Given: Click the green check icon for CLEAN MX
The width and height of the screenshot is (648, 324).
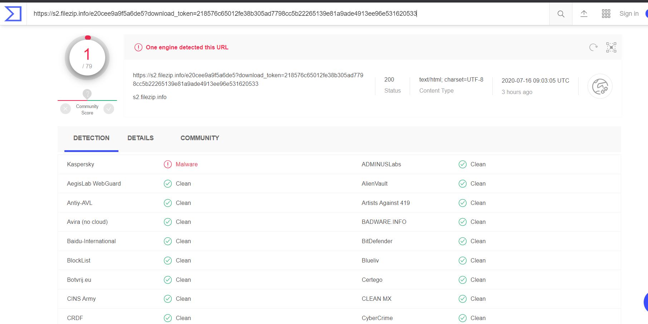Looking at the screenshot, I should click(463, 299).
